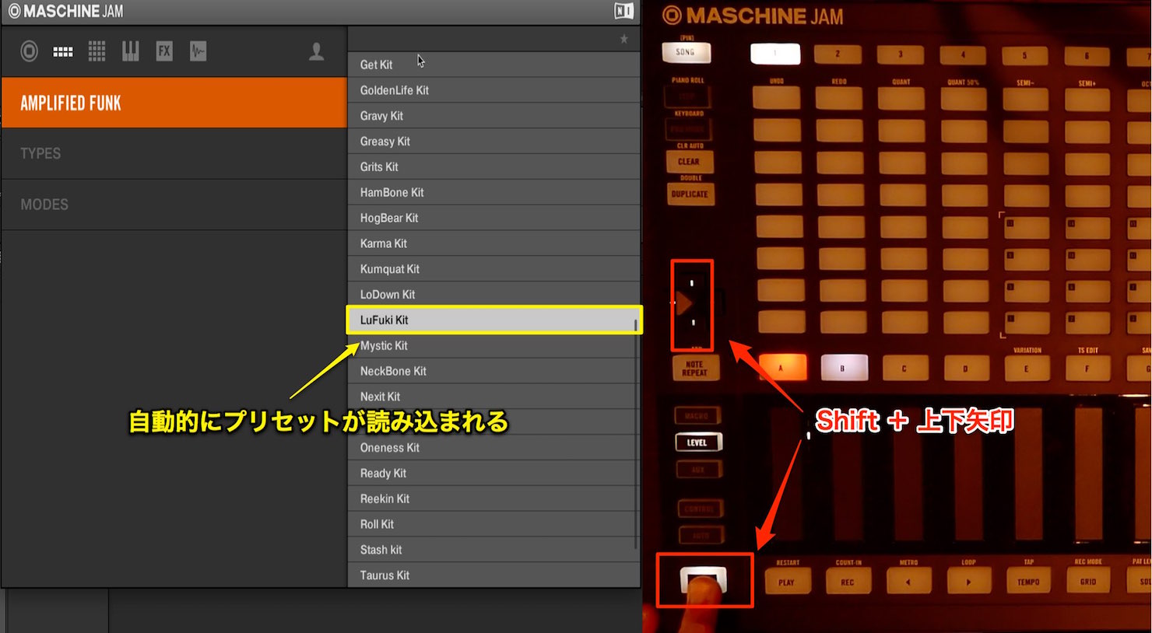Click the GRID button

1088,581
